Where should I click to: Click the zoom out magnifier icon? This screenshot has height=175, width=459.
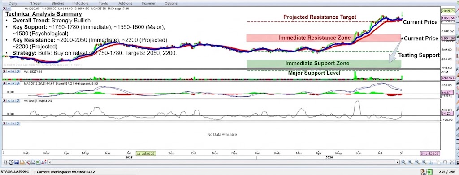point(417,162)
